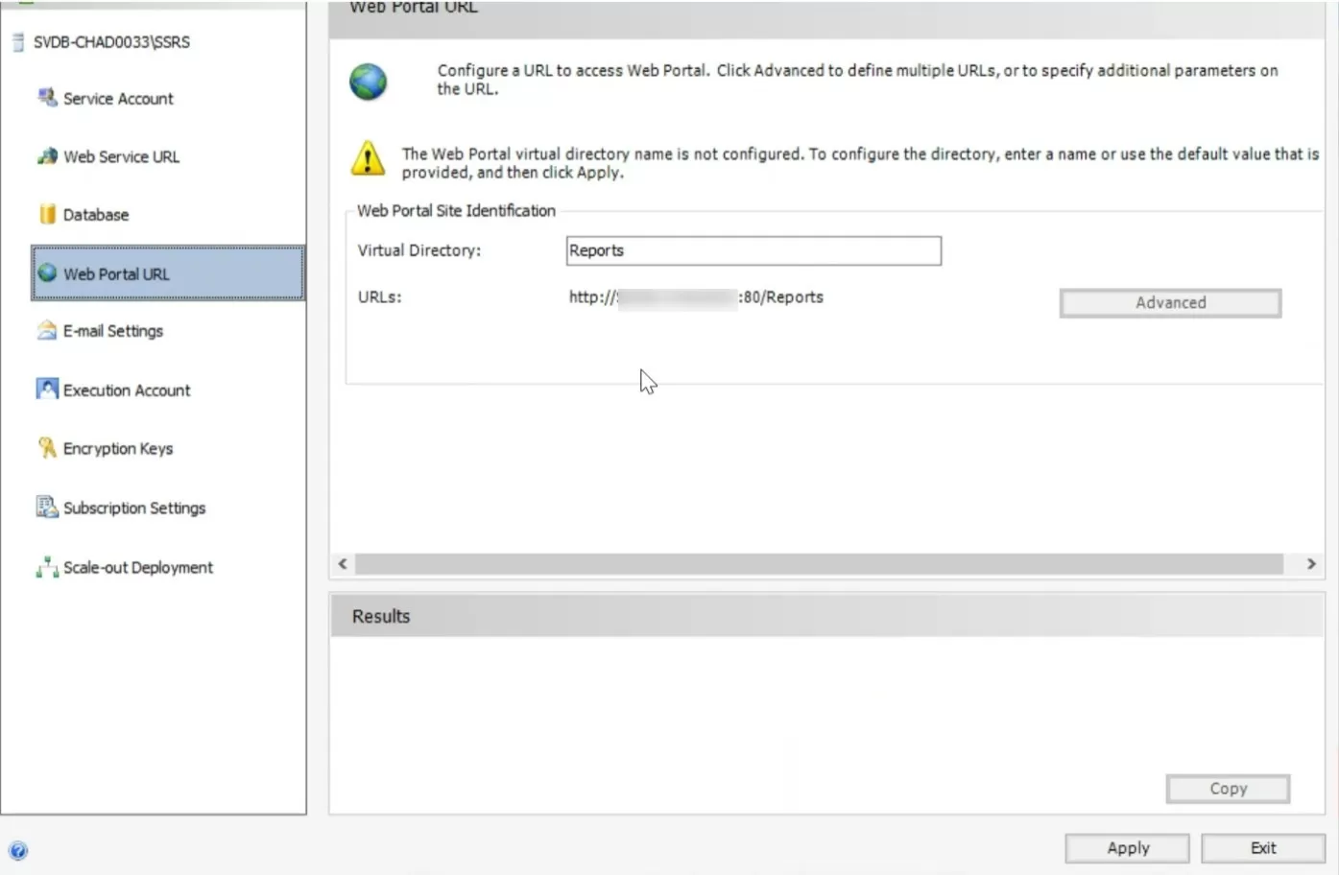The width and height of the screenshot is (1339, 875).
Task: Click the 'Virtual Directory:' label
Action: [419, 250]
